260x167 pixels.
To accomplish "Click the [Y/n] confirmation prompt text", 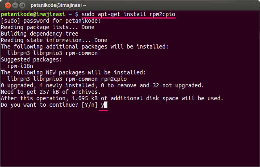I will (88, 105).
